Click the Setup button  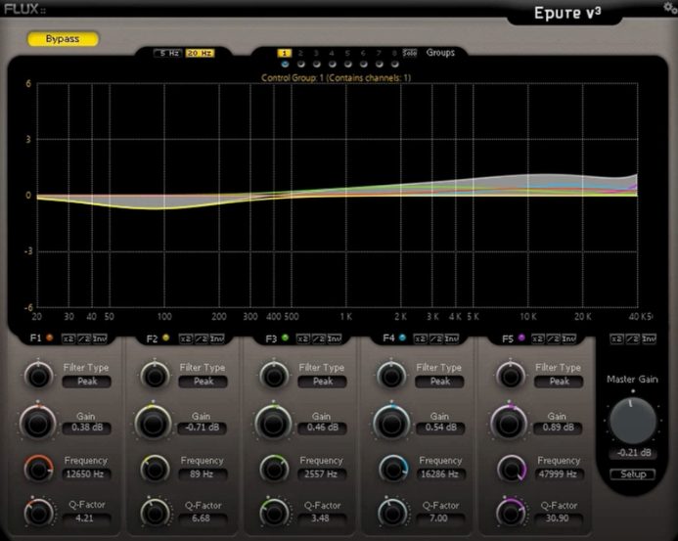632,474
